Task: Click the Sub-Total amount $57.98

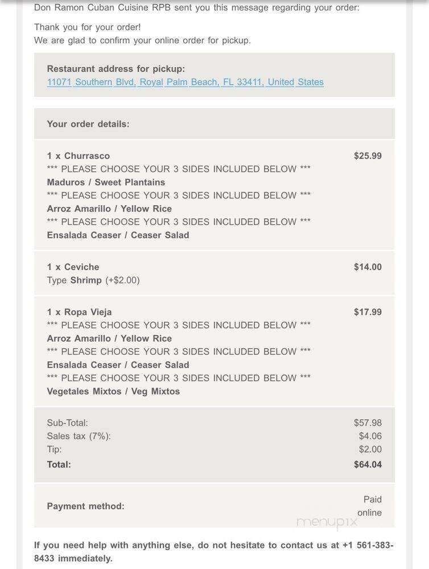Action: [368, 423]
